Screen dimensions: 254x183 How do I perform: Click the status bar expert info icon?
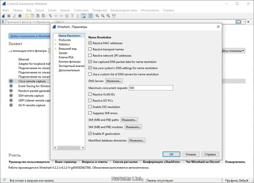[4, 180]
